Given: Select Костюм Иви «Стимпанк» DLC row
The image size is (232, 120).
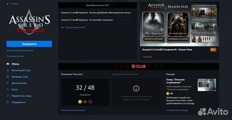Looking at the screenshot, I should tap(87, 20).
